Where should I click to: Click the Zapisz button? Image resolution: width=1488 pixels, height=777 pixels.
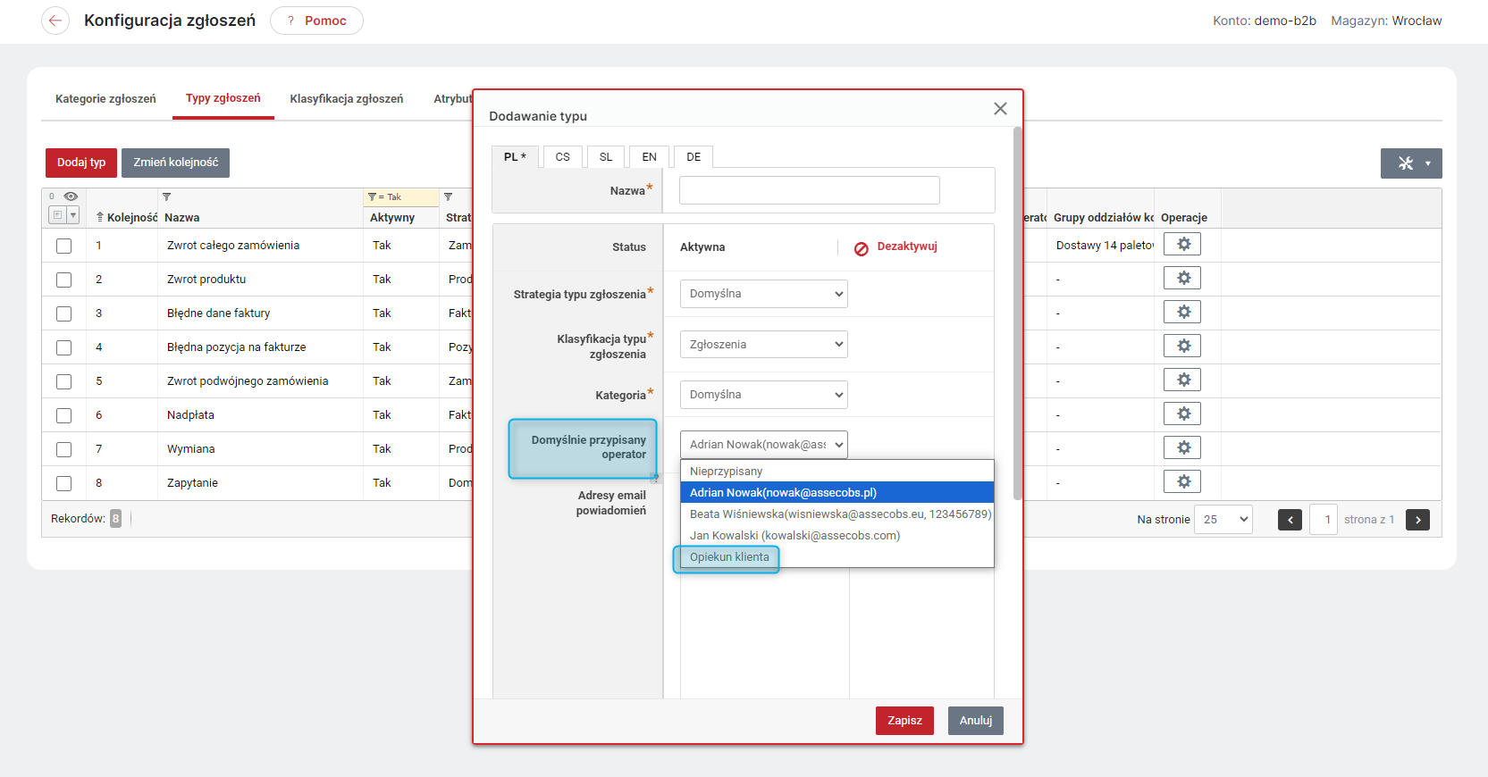904,721
